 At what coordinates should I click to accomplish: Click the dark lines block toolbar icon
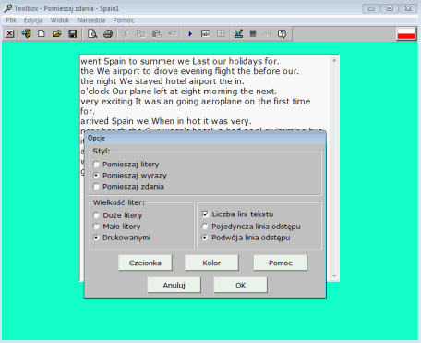tap(253, 33)
